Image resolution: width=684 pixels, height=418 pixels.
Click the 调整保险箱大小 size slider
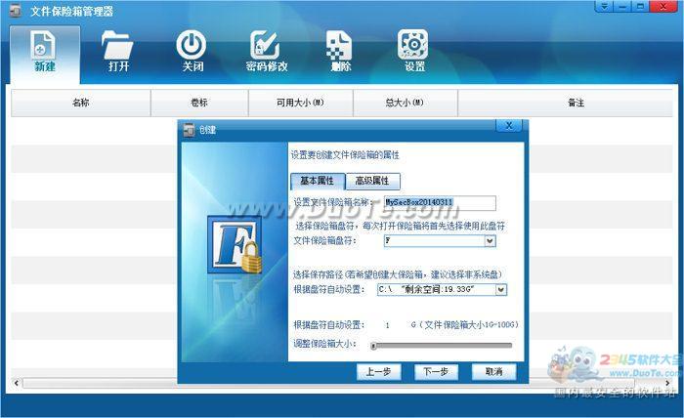coord(440,345)
